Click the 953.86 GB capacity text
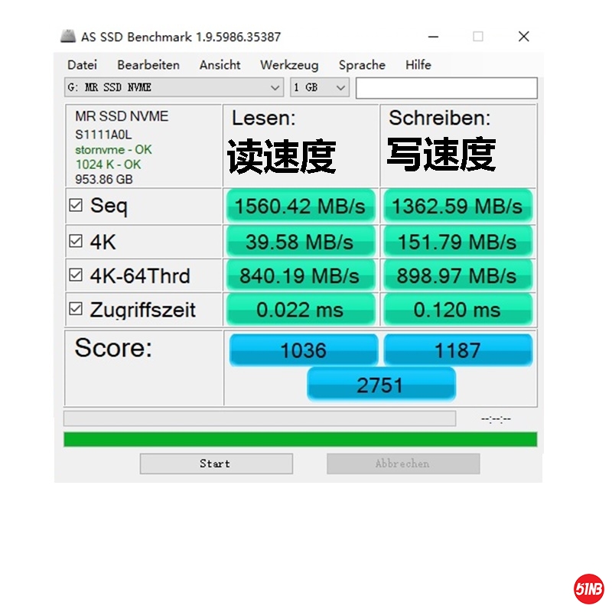Screen dimensions: 612x612 tap(104, 180)
